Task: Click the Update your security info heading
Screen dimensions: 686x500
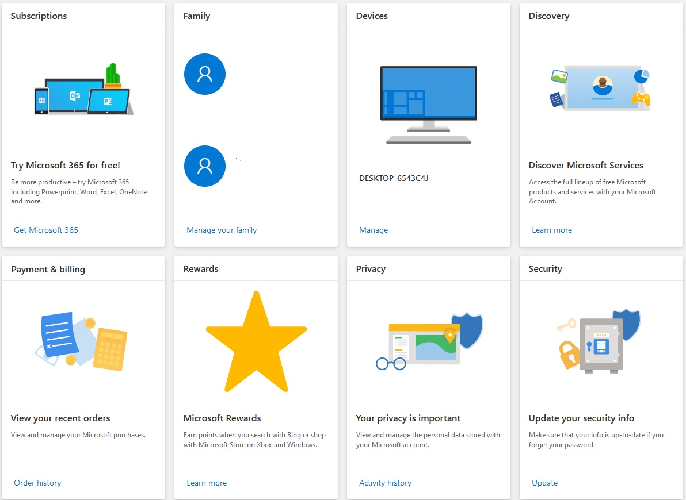Action: point(581,418)
